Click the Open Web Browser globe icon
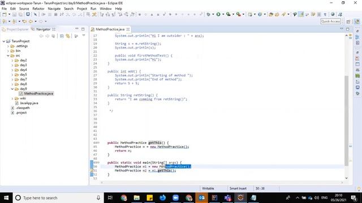Image resolution: width=362 pixels, height=203 pixels. 333,14
